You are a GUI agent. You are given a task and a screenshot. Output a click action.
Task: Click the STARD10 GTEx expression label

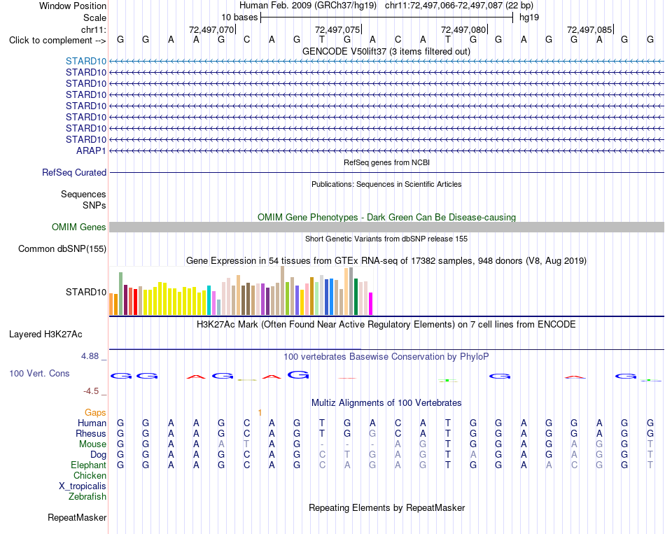pos(86,292)
